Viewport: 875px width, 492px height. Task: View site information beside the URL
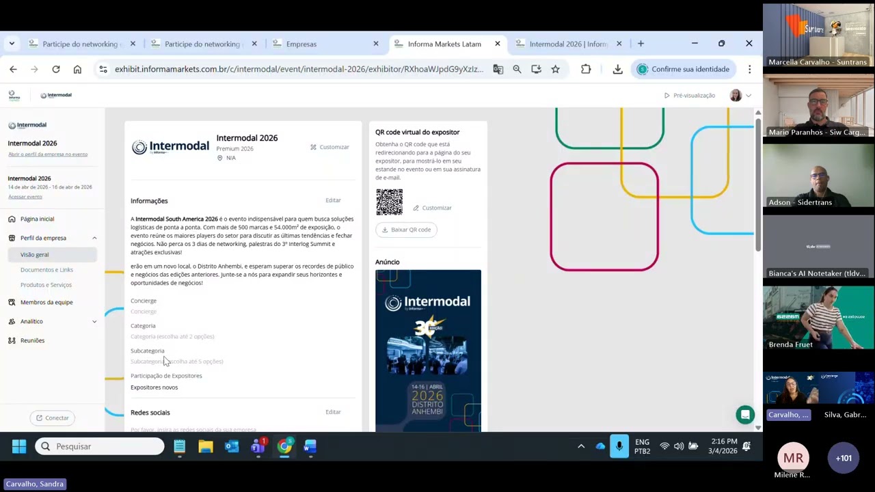pos(103,69)
